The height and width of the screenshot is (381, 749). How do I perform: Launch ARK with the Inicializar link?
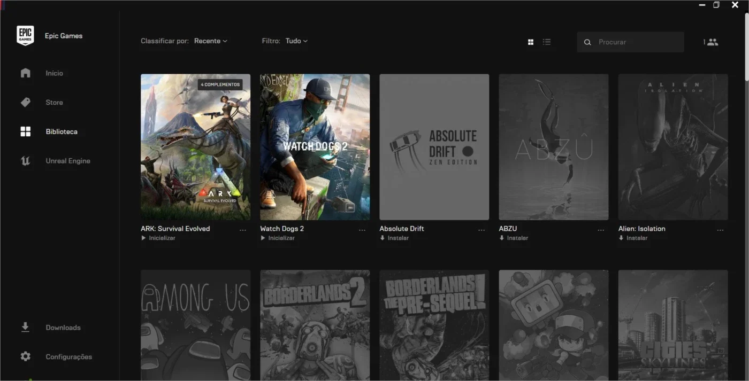click(158, 238)
